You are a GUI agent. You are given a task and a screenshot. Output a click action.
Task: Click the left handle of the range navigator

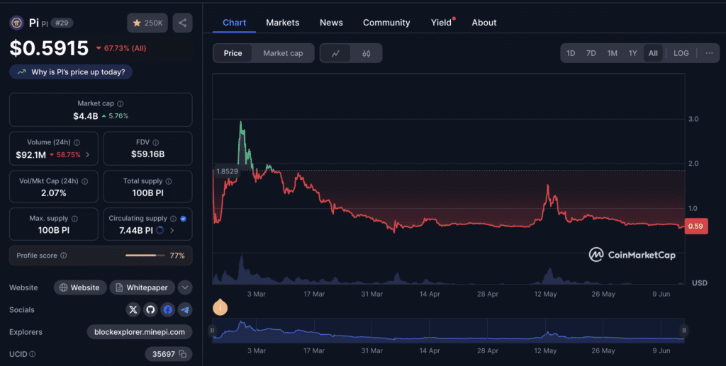212,331
